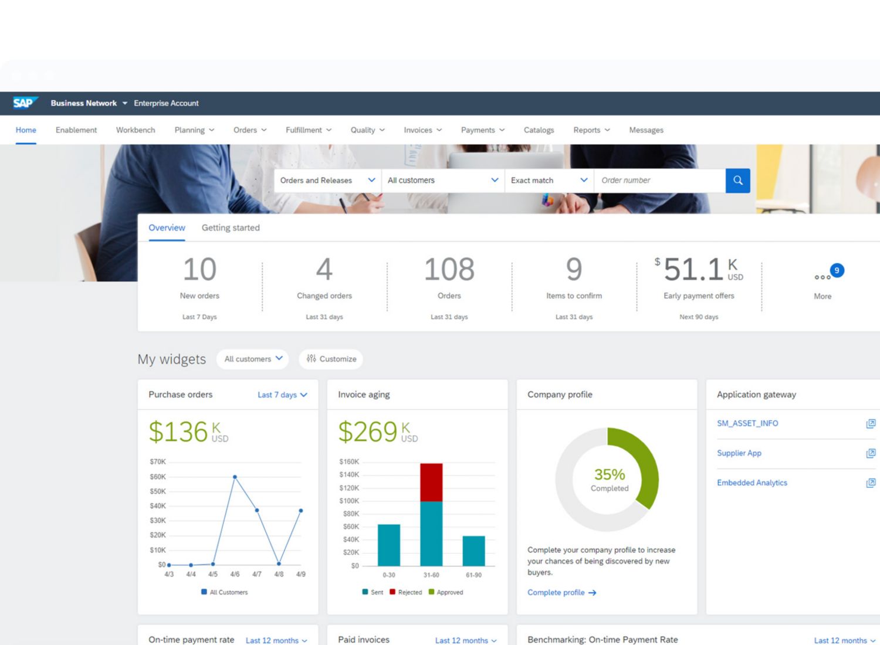The height and width of the screenshot is (645, 880).
Task: Click the 35% Completed progress donut
Action: point(608,480)
